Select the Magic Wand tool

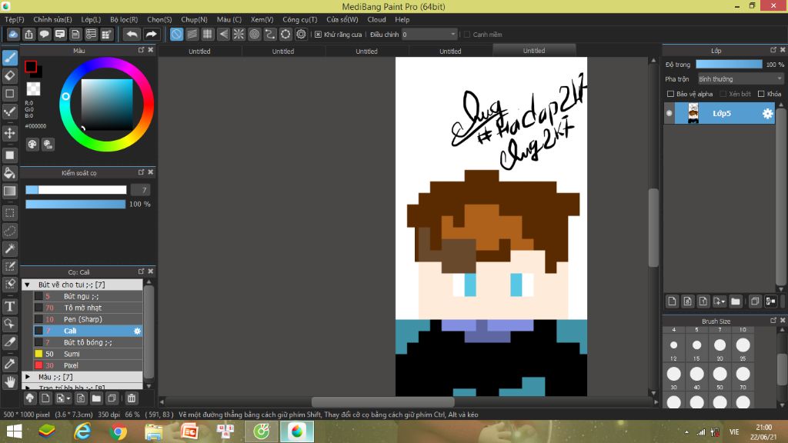(10, 248)
